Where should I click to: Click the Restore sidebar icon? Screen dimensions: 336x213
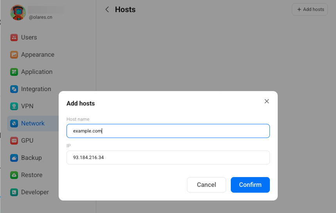(x=14, y=175)
